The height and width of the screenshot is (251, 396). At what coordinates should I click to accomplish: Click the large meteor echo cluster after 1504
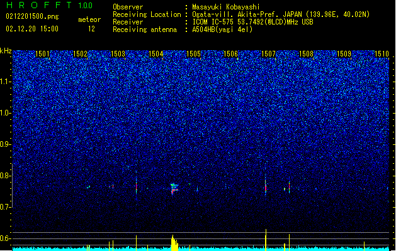174,189
